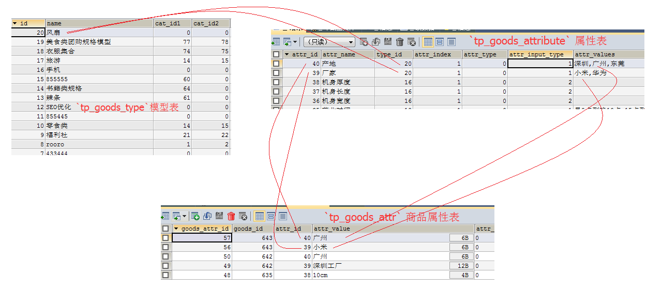
Task: Click the attr_value column header
Action: pos(393,229)
